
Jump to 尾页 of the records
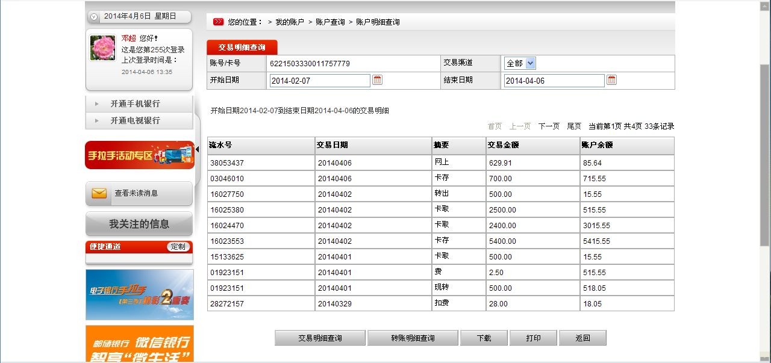574,126
